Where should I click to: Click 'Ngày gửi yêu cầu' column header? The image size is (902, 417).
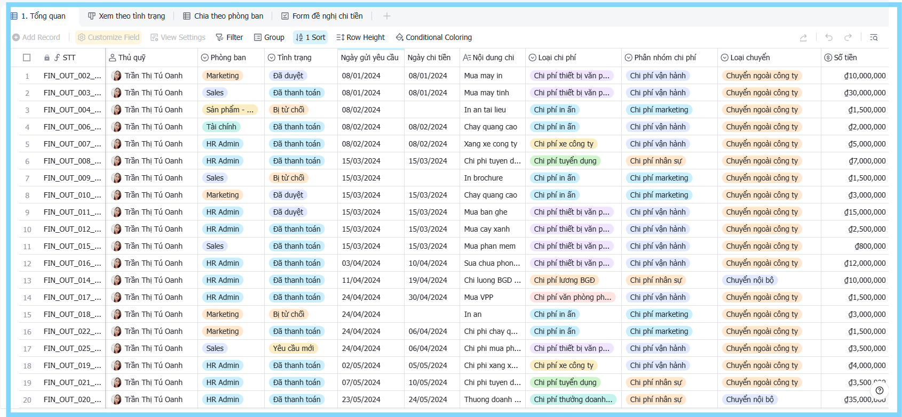(370, 58)
